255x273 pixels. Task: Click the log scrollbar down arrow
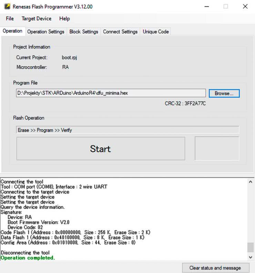[x=251, y=257]
